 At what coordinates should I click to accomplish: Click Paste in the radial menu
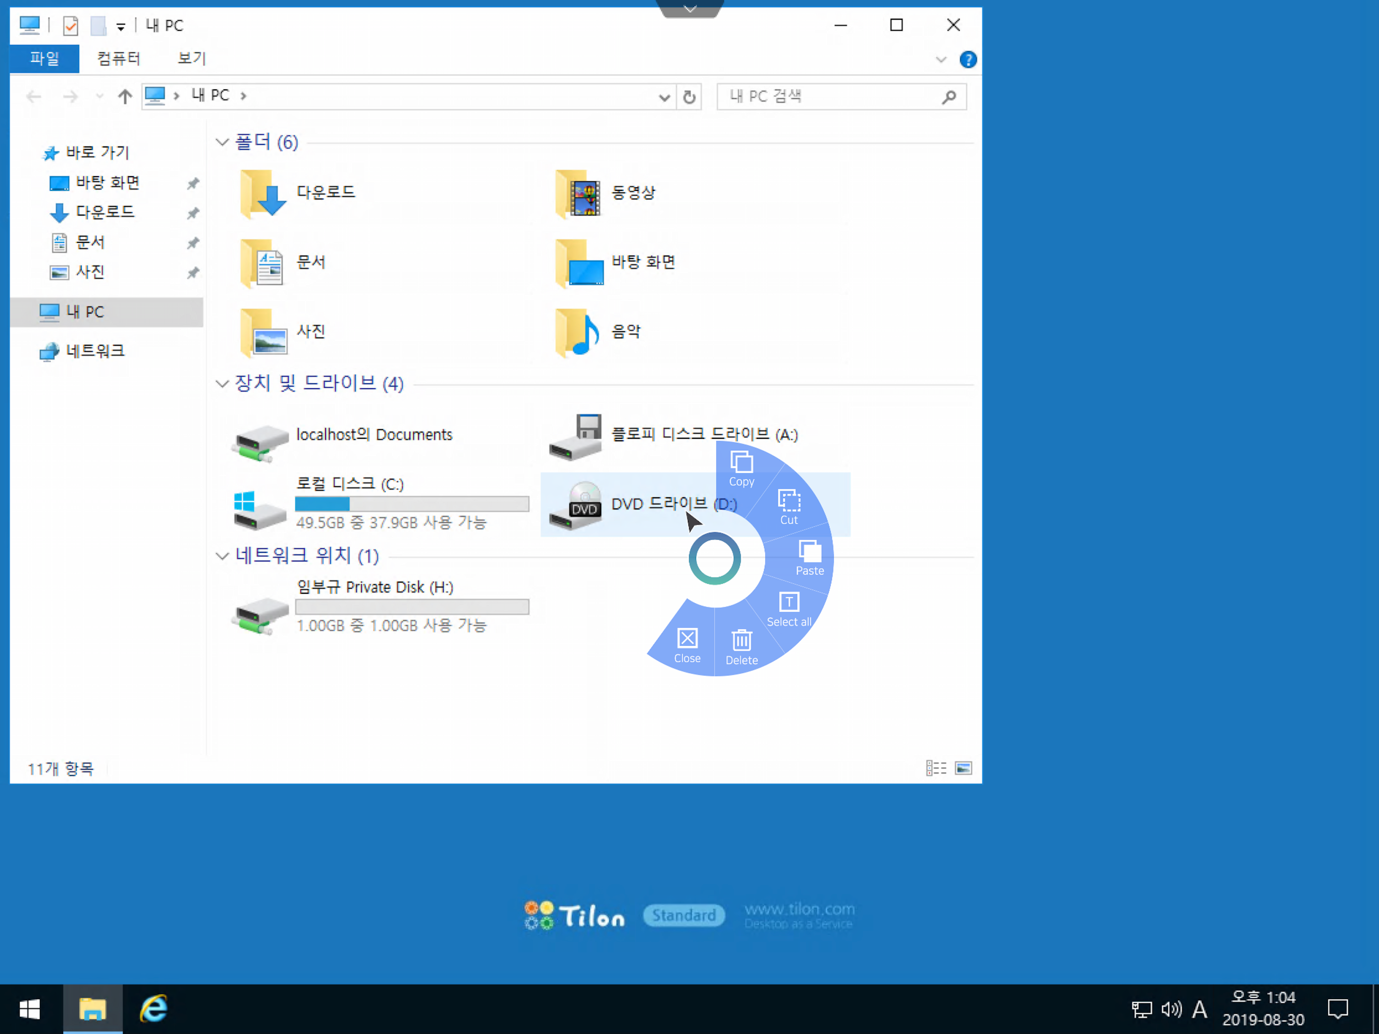(809, 557)
